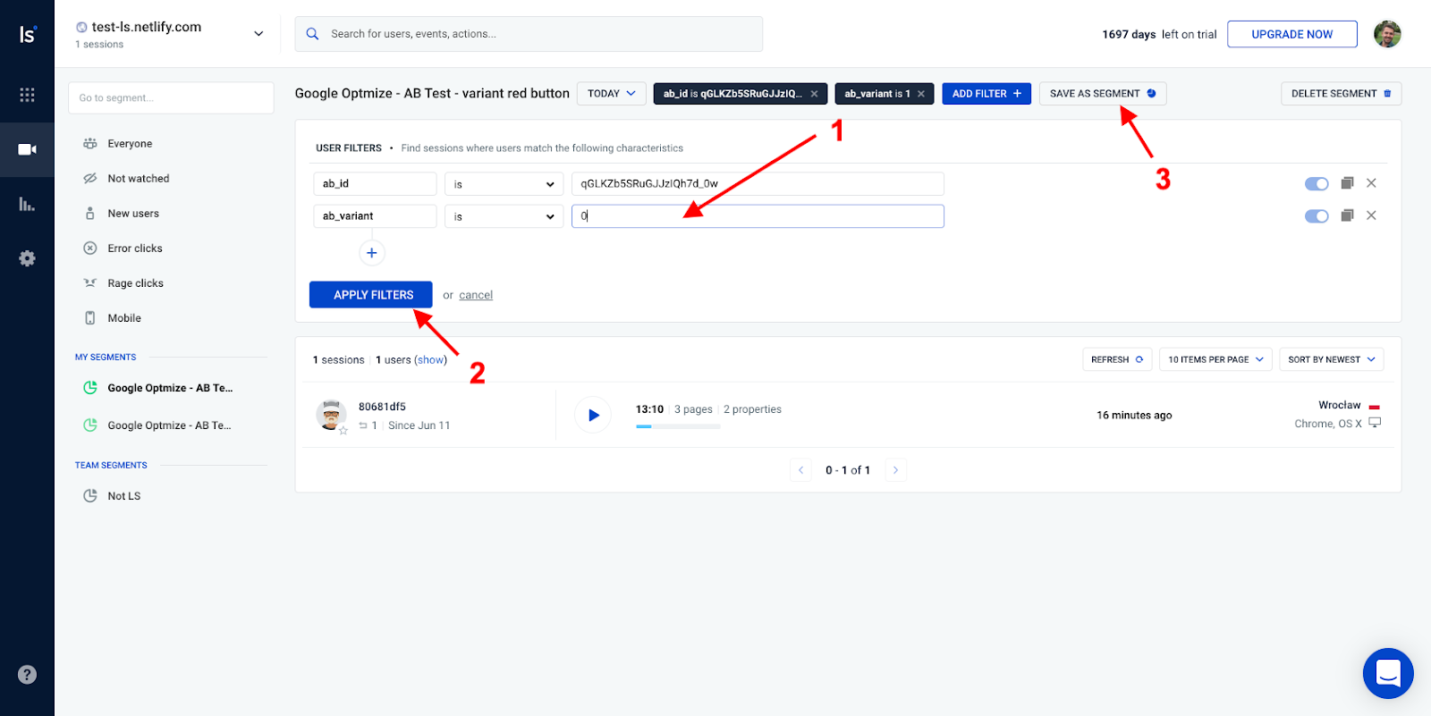Duplicate the ab_variant filter row
The image size is (1431, 716).
click(1347, 215)
